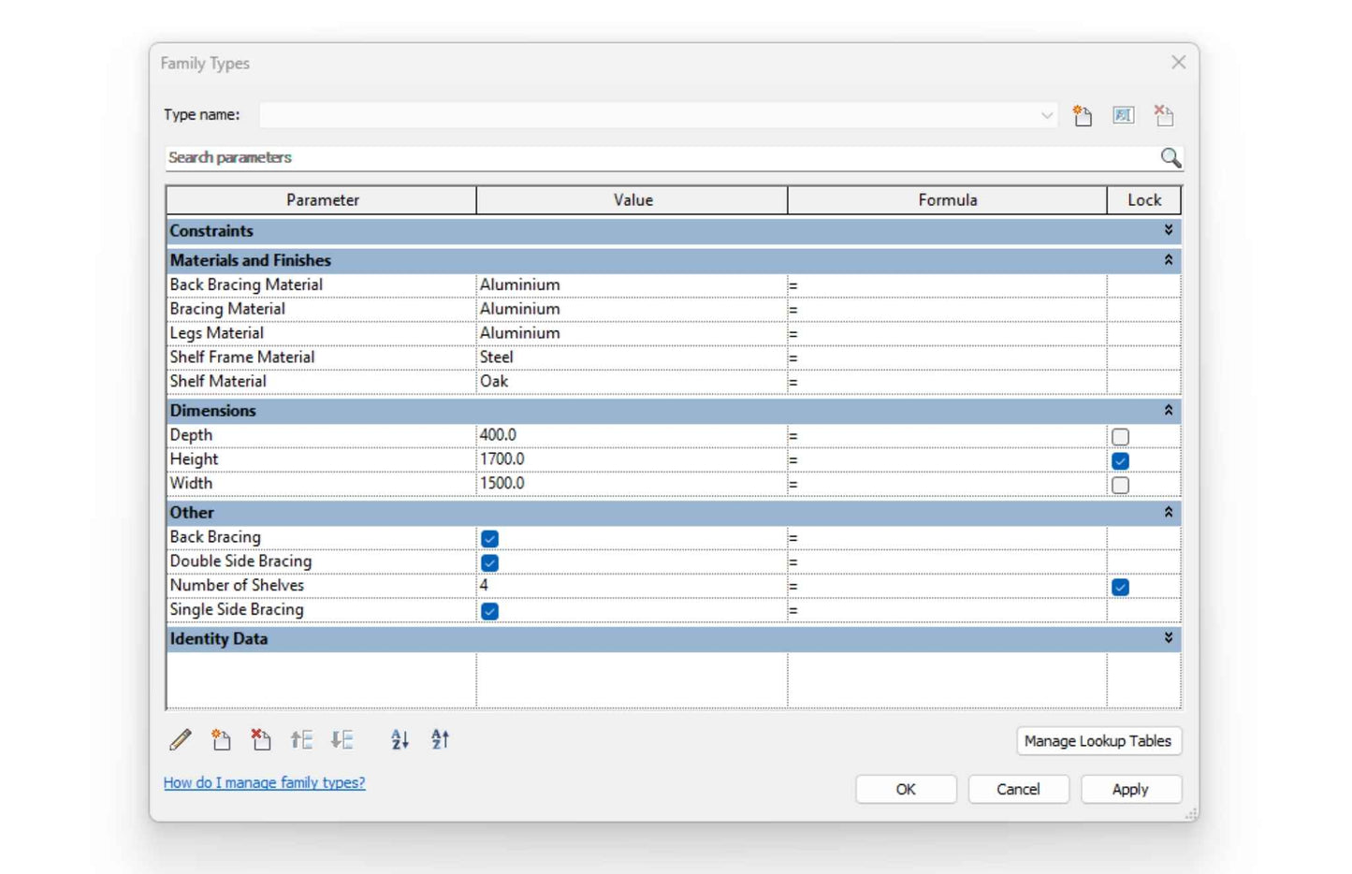The image size is (1352, 874).
Task: Expand the Identity Data section
Action: click(1168, 638)
